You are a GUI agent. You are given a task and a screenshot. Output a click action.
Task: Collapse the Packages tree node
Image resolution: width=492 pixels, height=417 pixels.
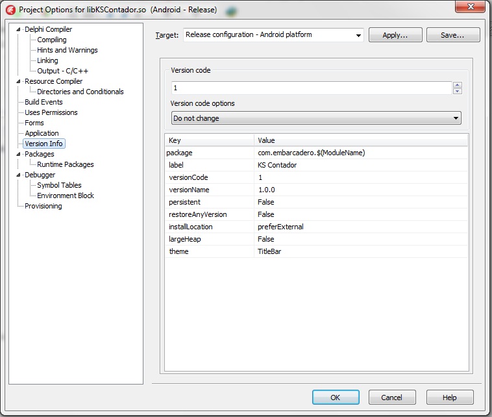pos(19,155)
